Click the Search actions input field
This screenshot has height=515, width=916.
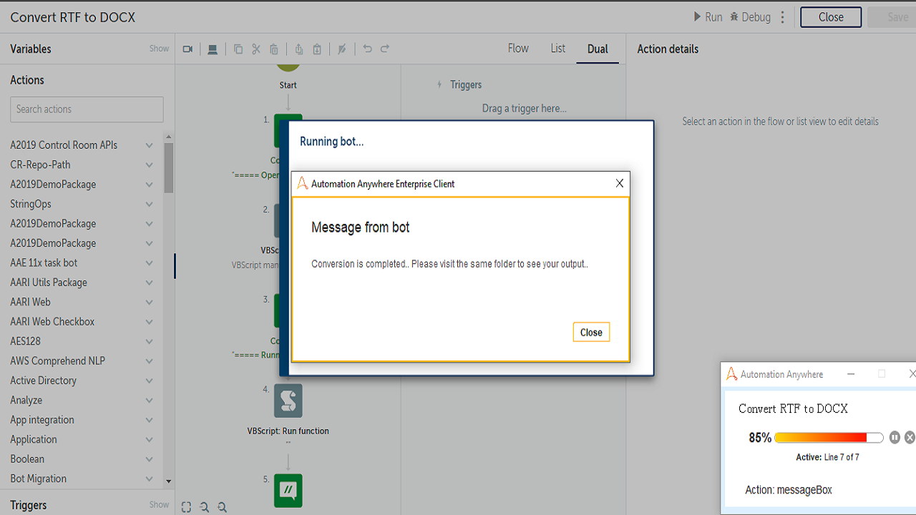pos(87,109)
